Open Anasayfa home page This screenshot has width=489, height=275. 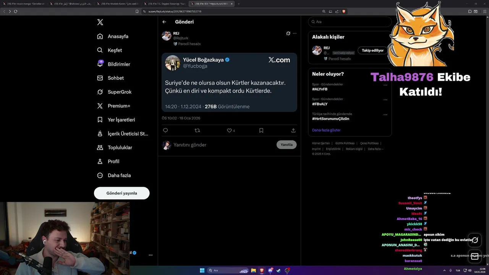[113, 36]
